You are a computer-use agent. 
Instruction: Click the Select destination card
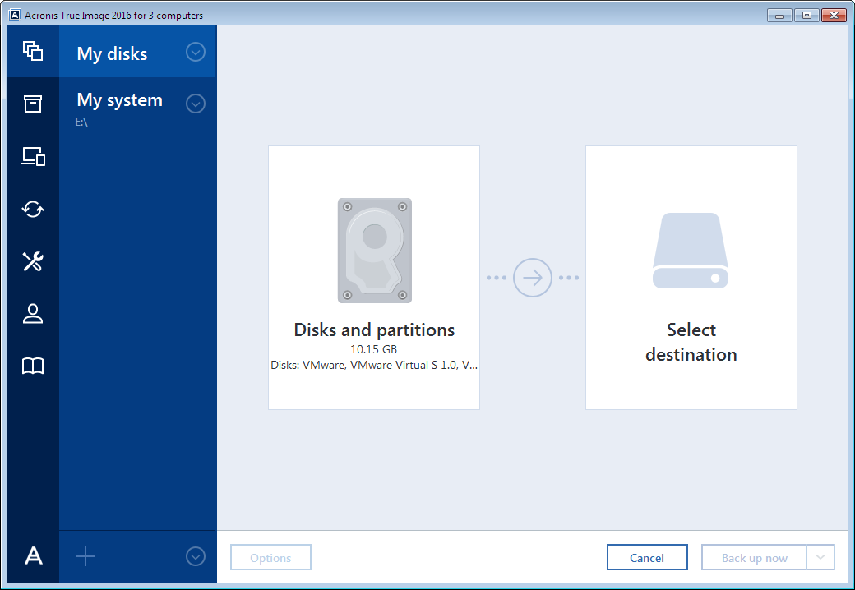click(x=691, y=278)
